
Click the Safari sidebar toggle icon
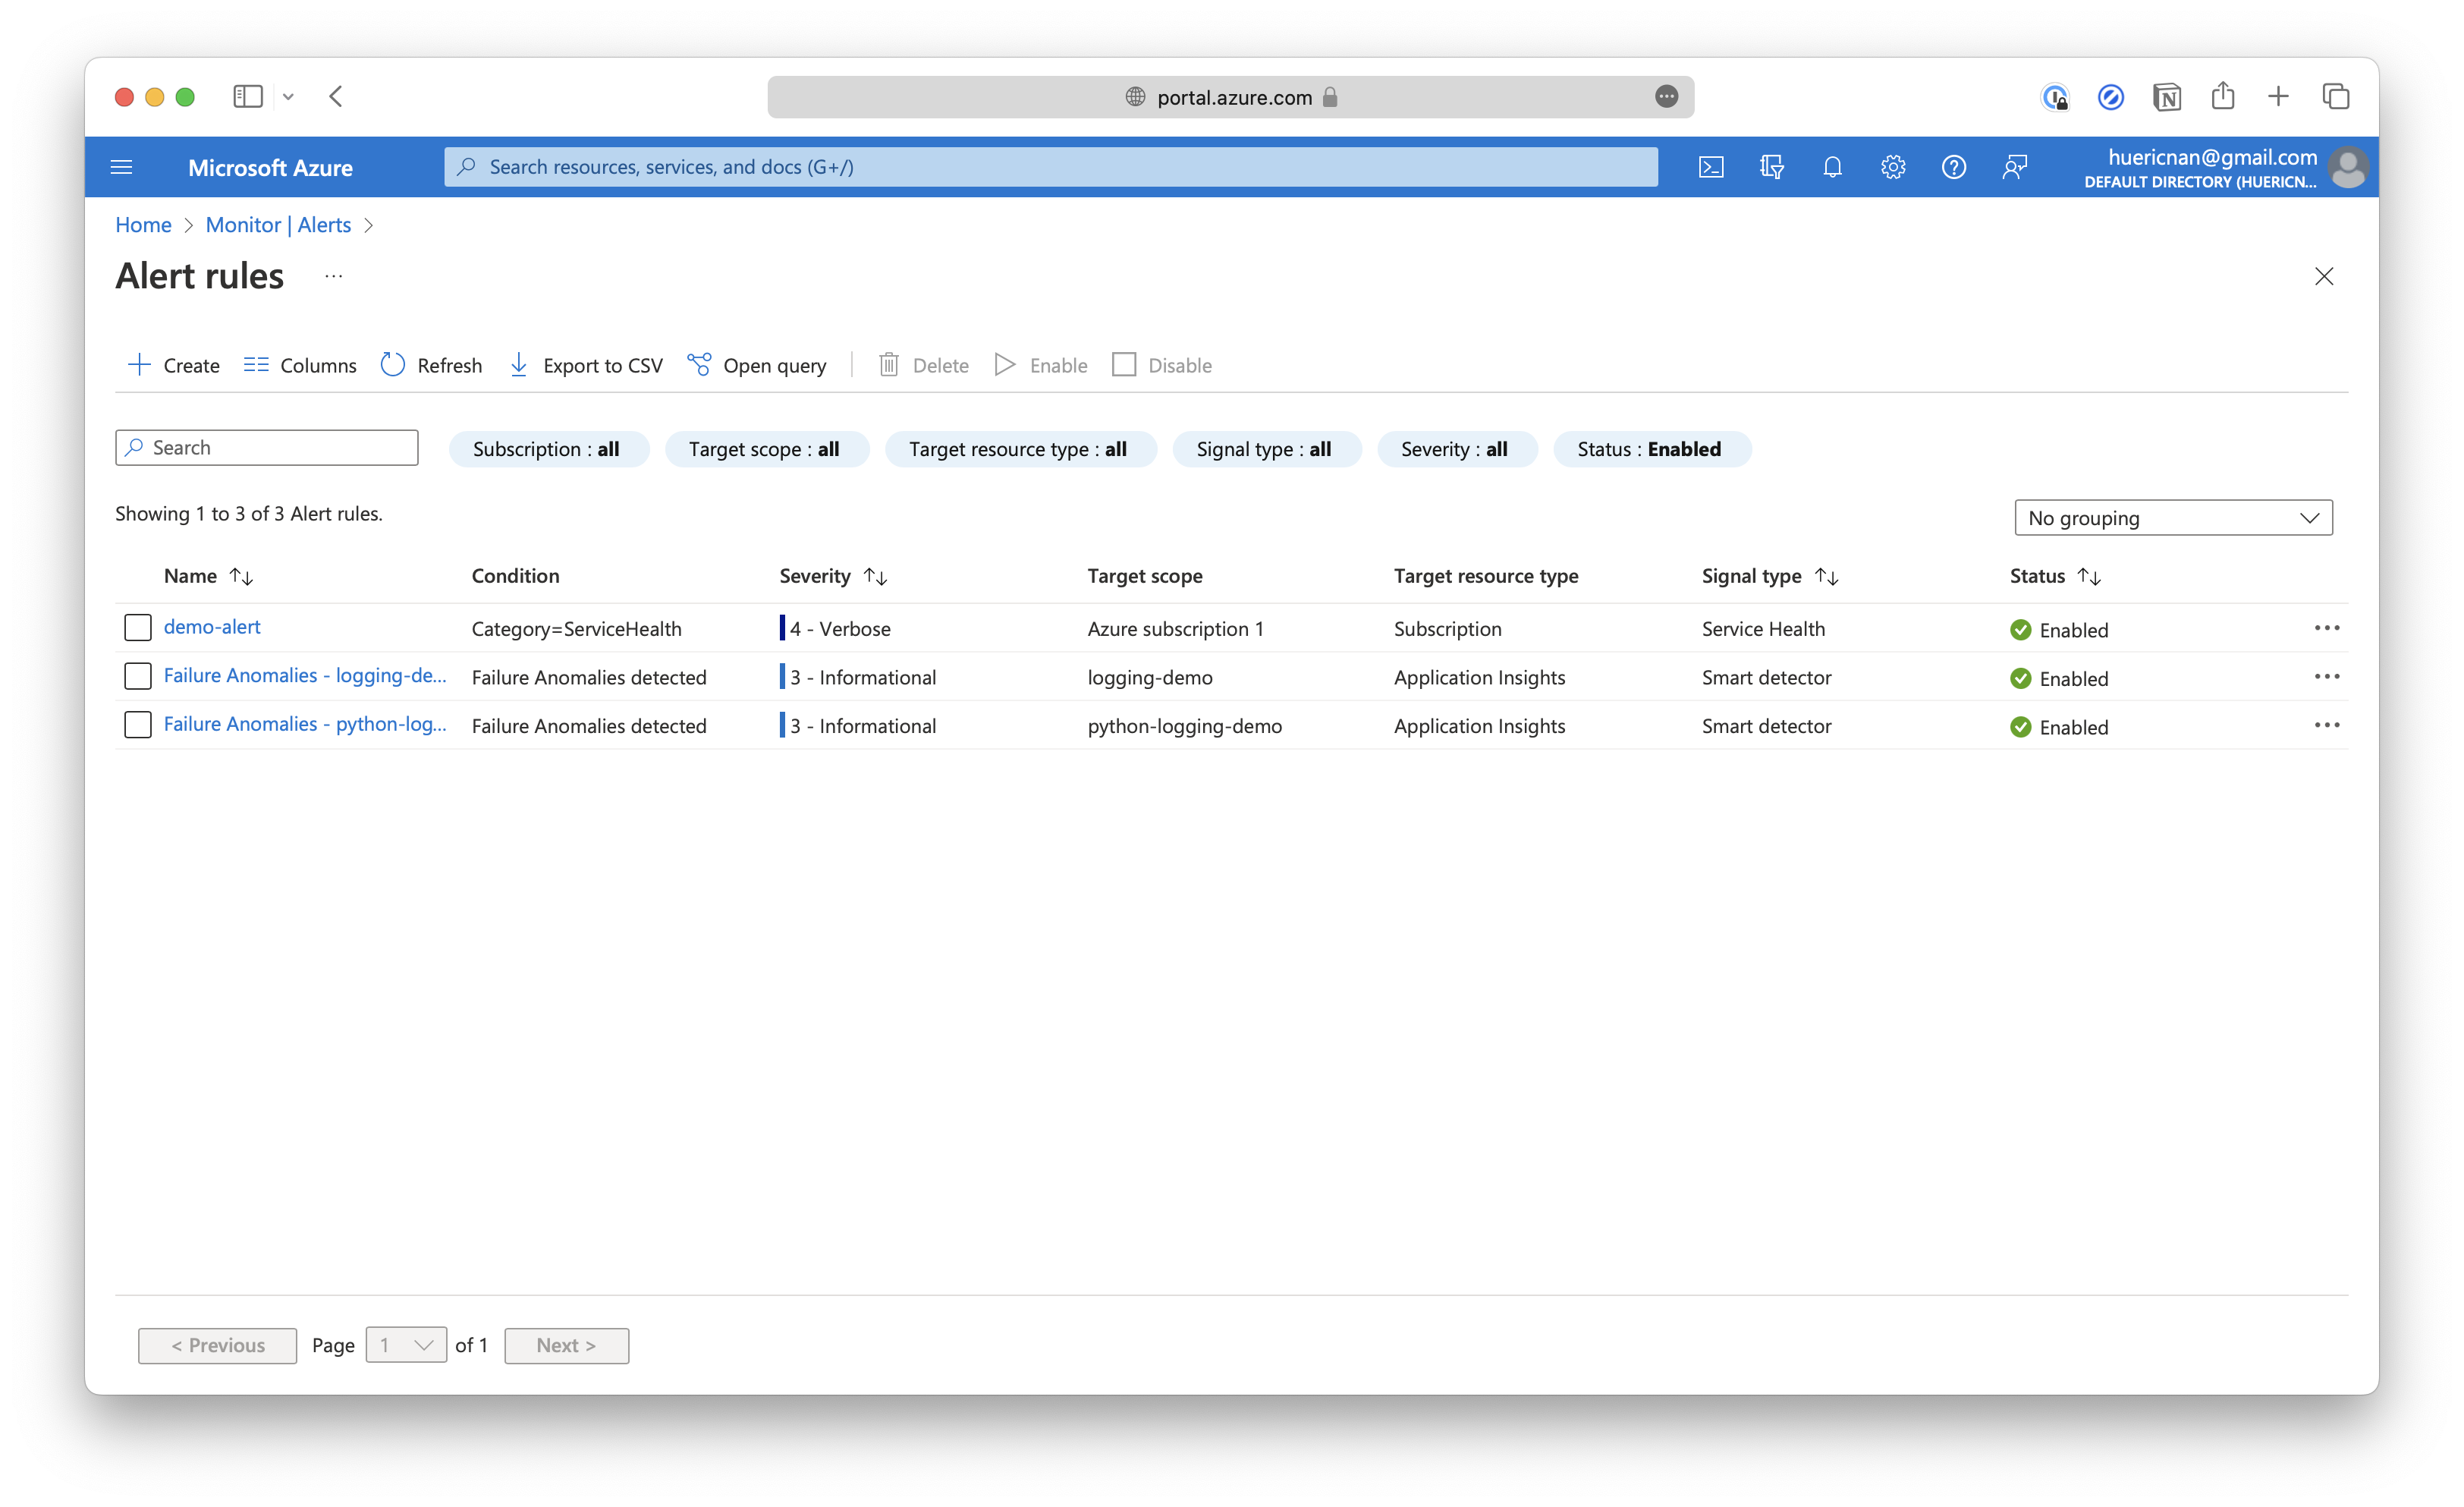coord(247,96)
